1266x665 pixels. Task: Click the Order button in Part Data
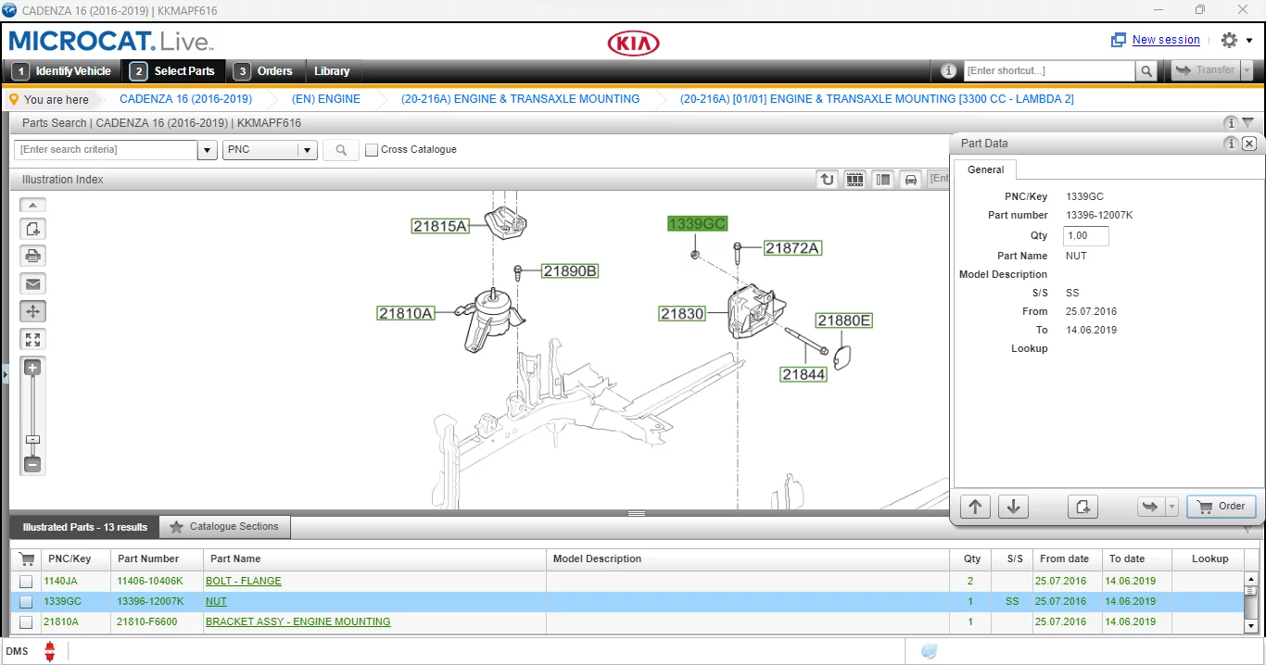pyautogui.click(x=1221, y=507)
